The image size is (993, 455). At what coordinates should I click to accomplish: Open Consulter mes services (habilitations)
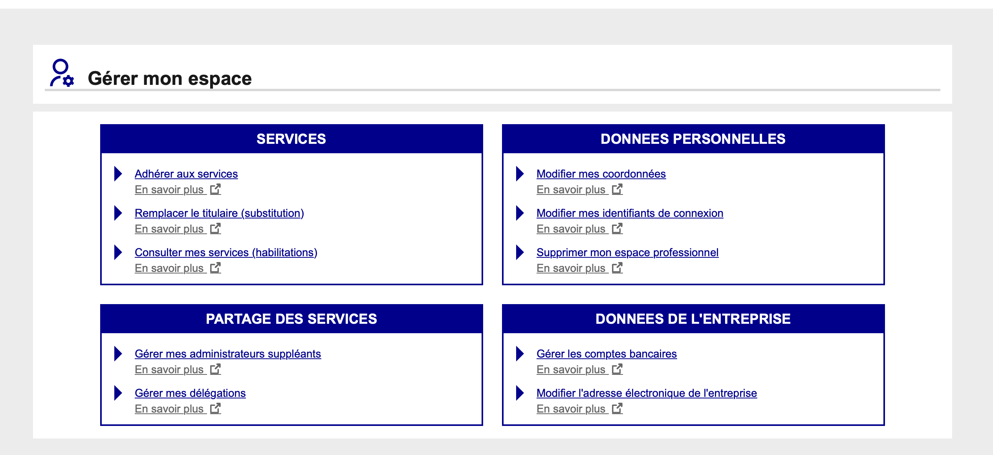click(226, 252)
